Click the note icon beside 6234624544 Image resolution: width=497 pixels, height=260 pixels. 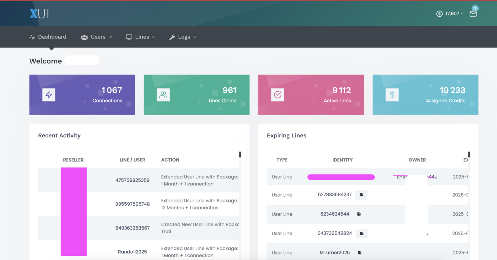[x=359, y=214]
